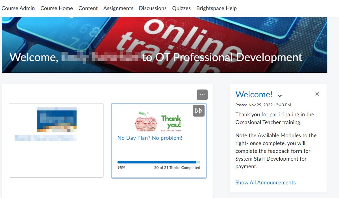Click the 'Welcome!' announcement title
Screen dimensions: 339x198
[x=254, y=94]
